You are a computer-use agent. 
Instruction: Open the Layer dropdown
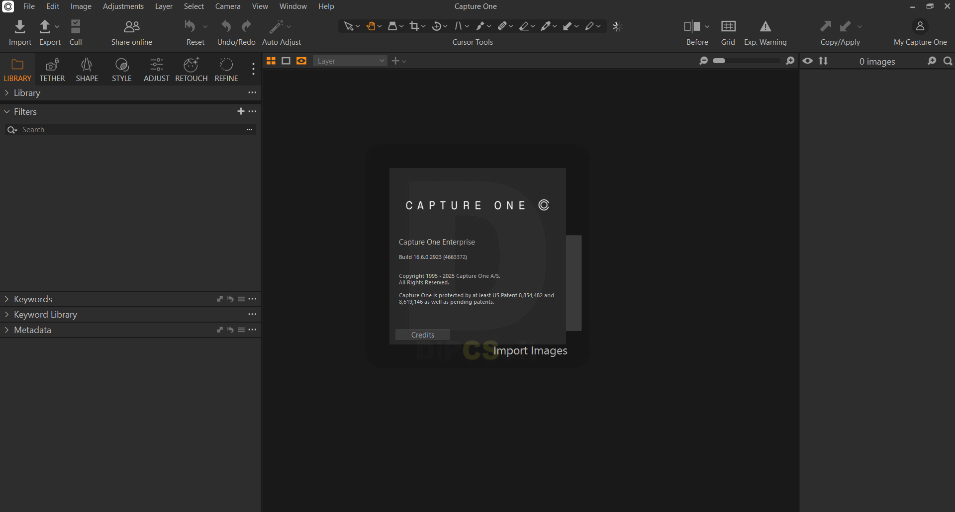pos(350,61)
